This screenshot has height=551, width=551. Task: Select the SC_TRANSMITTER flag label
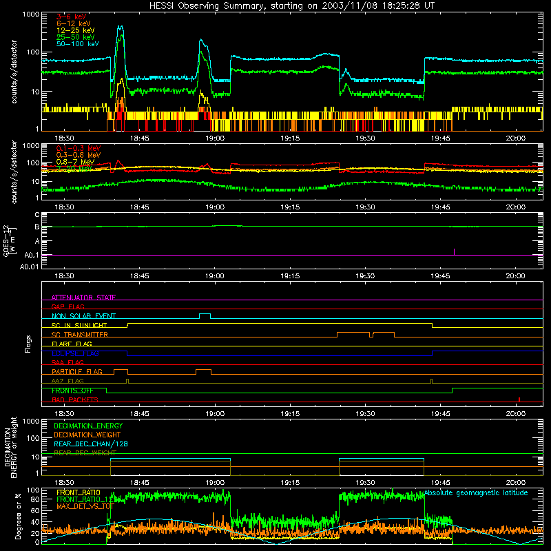coord(80,334)
